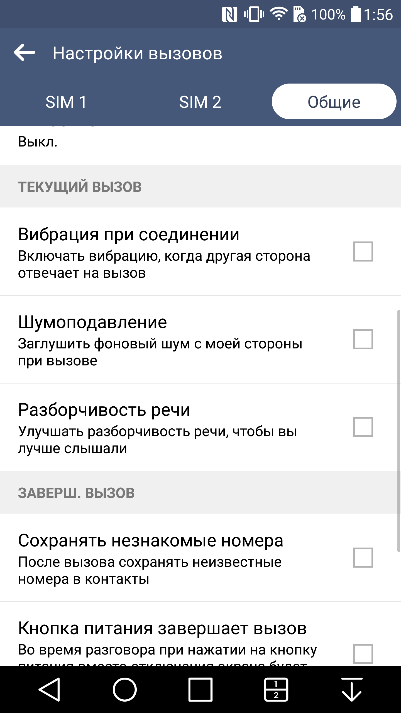Open recent apps square button
401x713 pixels.
click(x=200, y=689)
